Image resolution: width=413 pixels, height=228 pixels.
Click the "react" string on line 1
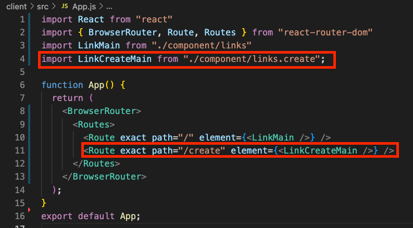(x=154, y=19)
